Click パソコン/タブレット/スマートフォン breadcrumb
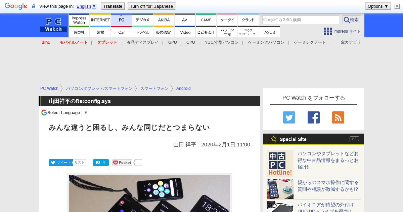This screenshot has height=212, width=403. (x=99, y=89)
